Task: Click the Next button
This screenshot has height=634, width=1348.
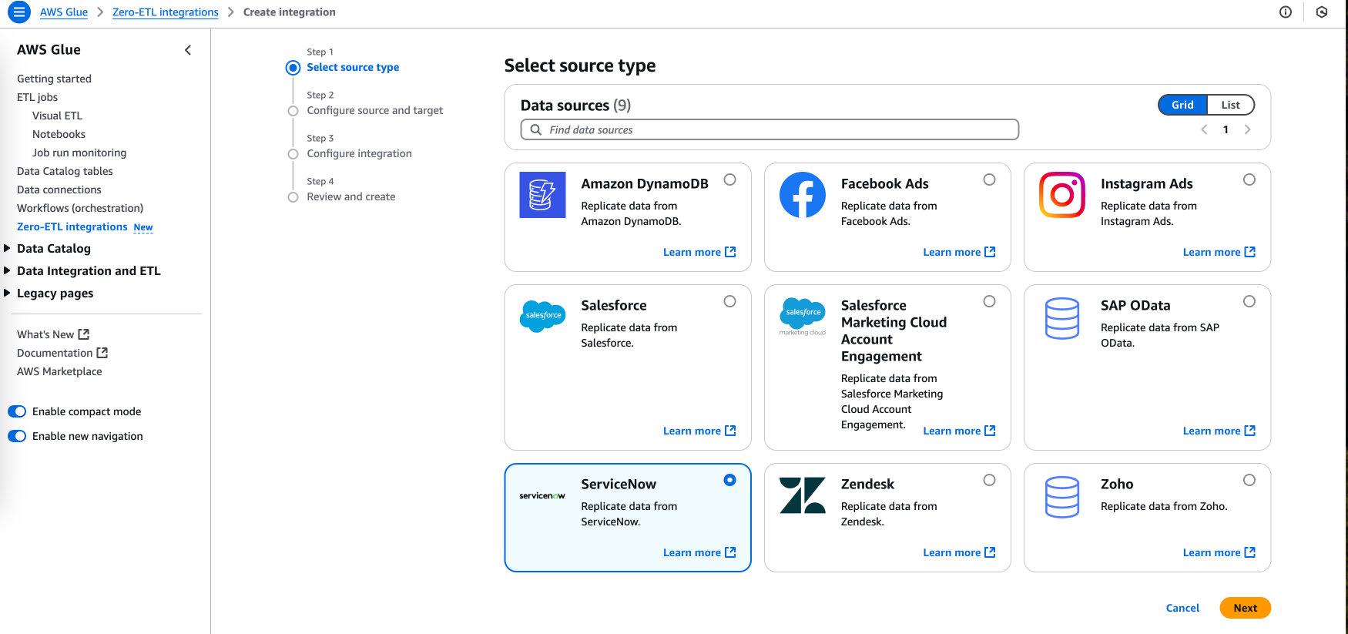Action: 1245,608
